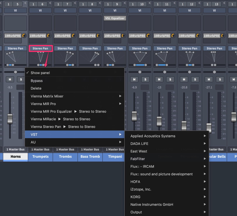
Task: Select the Horns channel name
Action: click(x=16, y=157)
